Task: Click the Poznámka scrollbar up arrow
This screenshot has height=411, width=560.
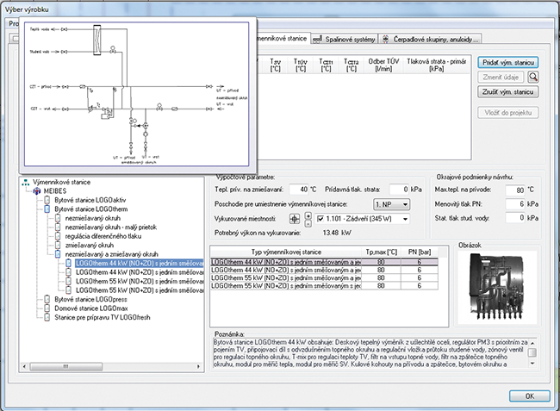Action: click(x=532, y=343)
